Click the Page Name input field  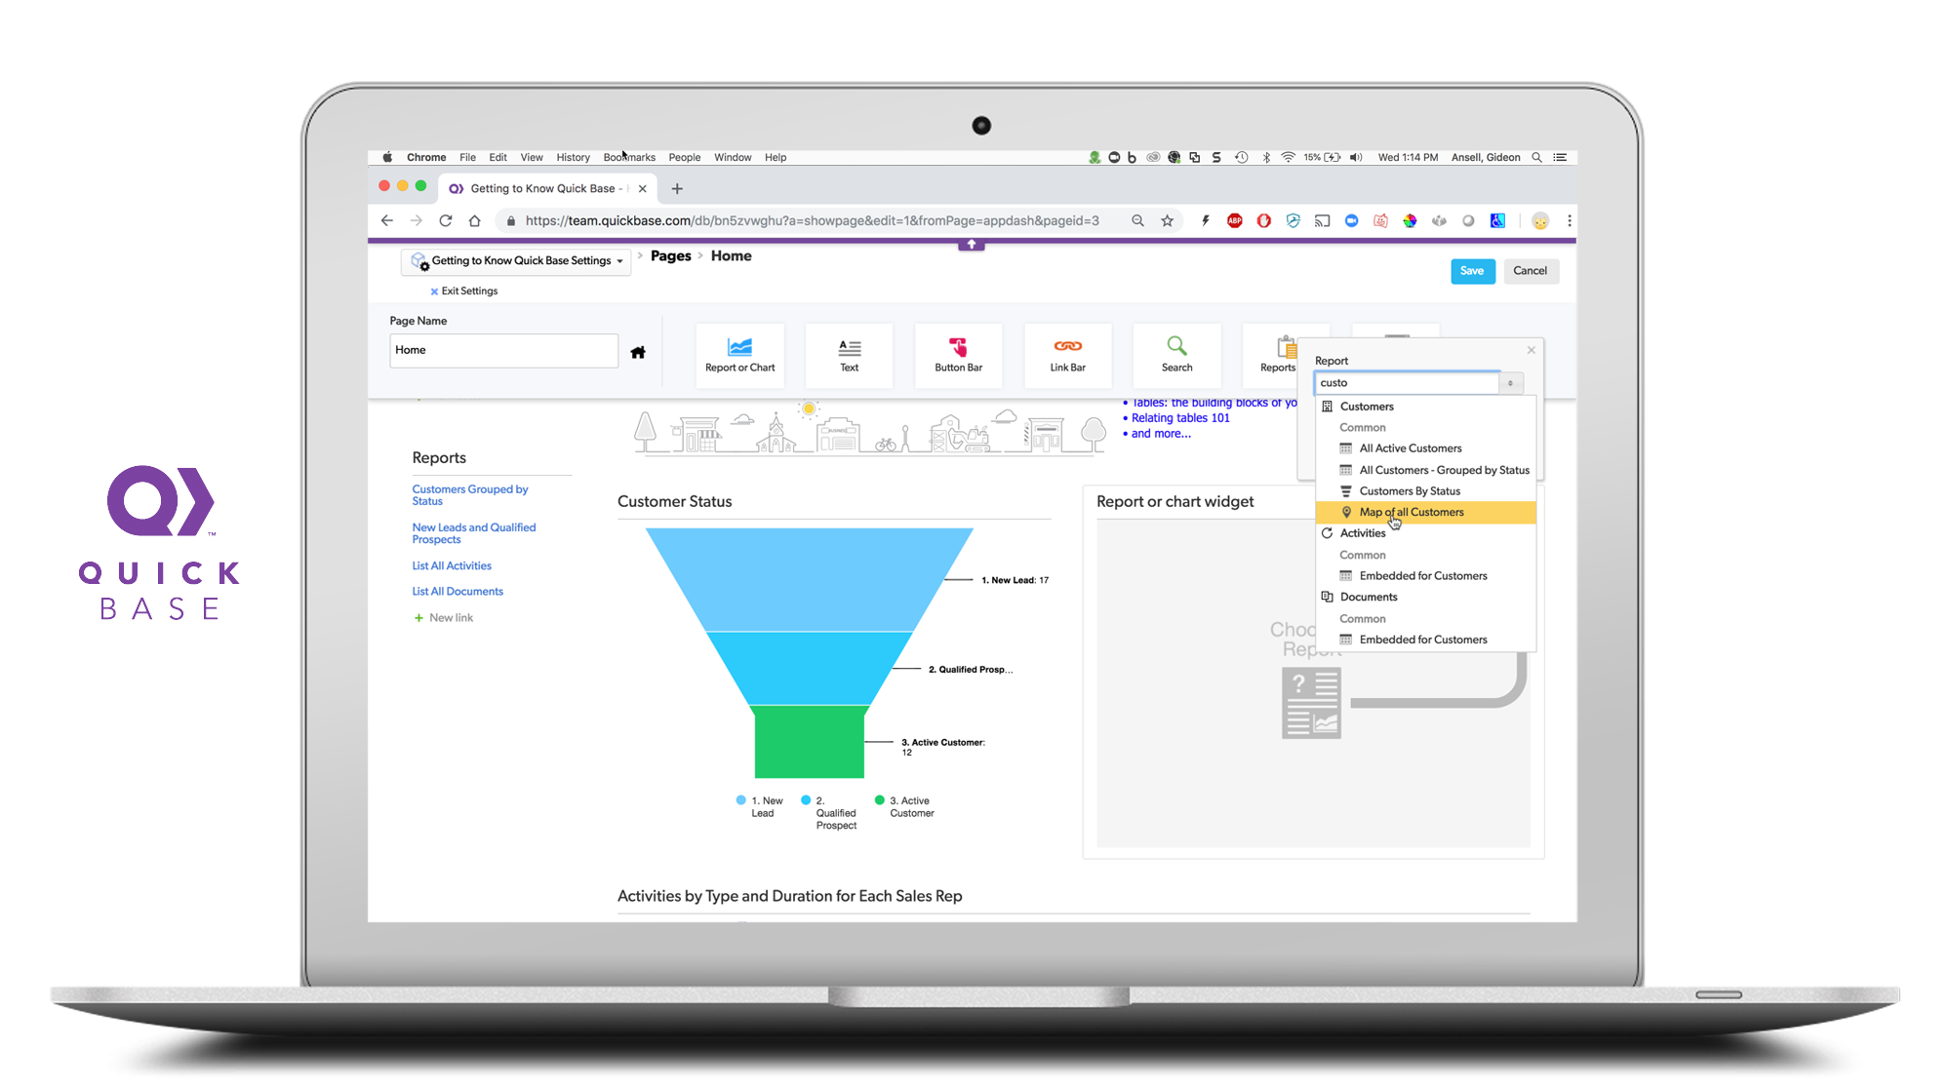503,350
